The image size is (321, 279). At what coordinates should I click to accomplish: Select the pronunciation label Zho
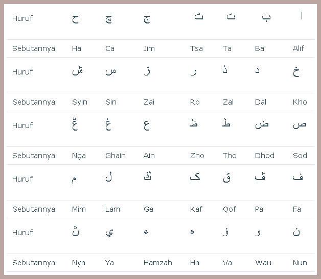tap(197, 156)
